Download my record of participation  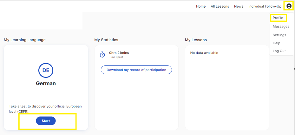click(x=136, y=70)
